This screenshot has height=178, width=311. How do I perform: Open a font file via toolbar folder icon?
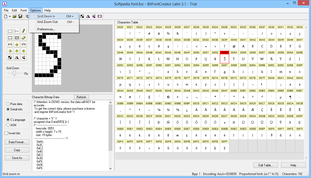[x=14, y=16]
